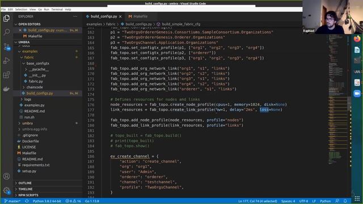Open the Manage gear icon
363x204 pixels.
point(6,190)
